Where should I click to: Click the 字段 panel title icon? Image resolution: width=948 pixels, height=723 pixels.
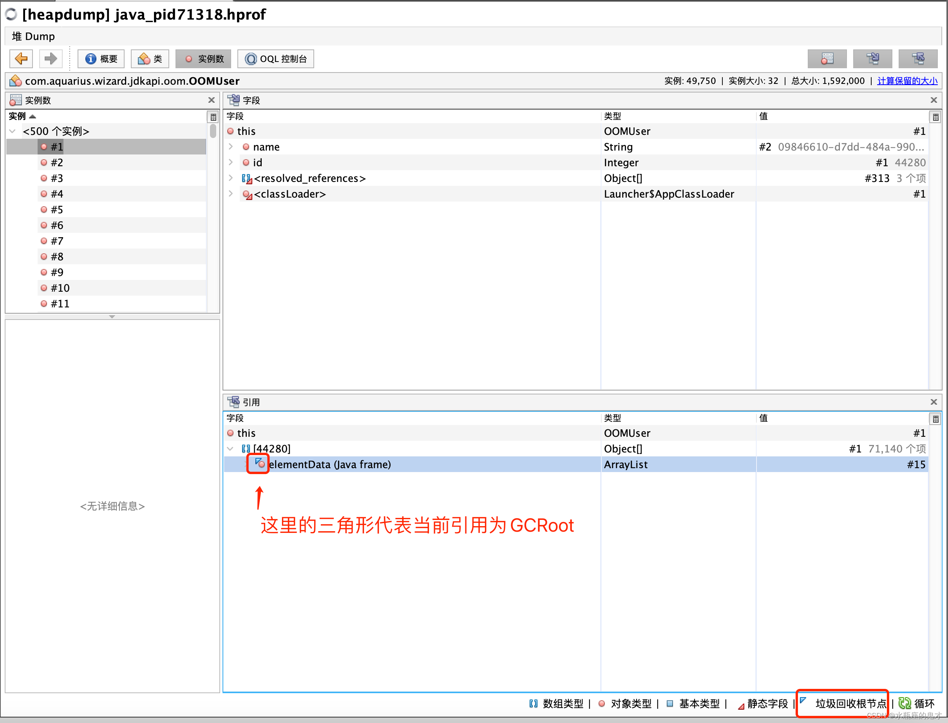233,100
